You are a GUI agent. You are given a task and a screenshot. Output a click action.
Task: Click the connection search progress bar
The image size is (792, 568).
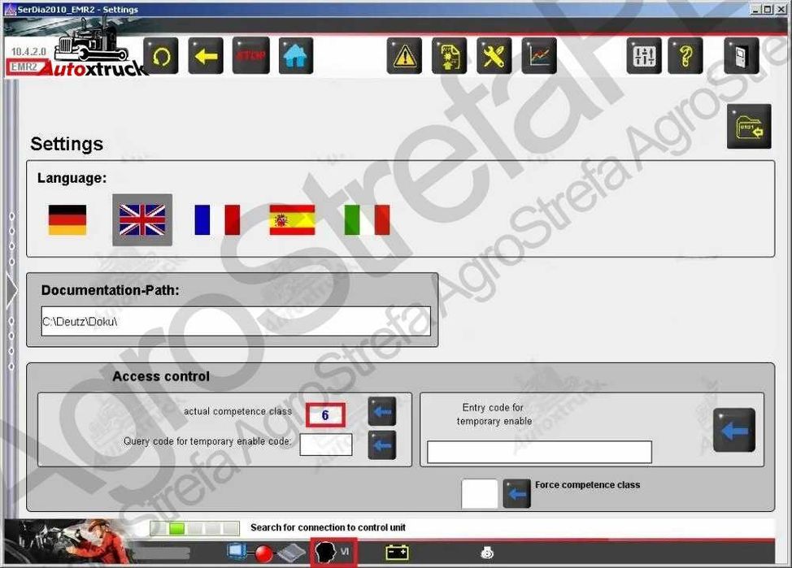click(194, 528)
